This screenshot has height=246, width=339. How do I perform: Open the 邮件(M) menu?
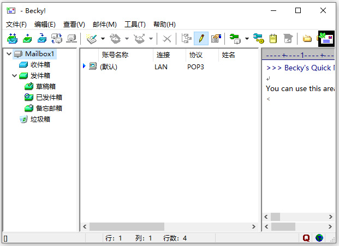click(x=105, y=25)
